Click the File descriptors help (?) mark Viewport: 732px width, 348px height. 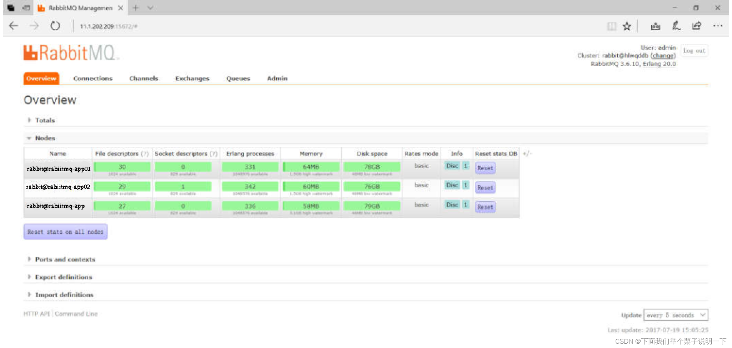click(145, 154)
